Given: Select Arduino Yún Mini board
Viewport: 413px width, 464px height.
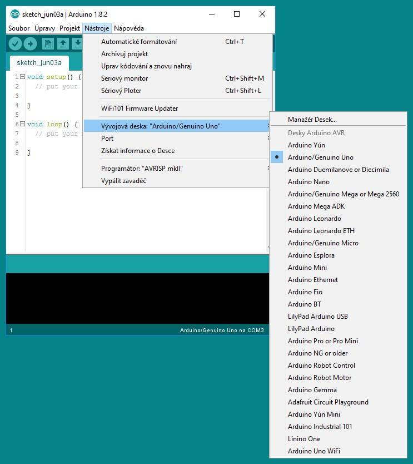Looking at the screenshot, I should click(x=338, y=414).
